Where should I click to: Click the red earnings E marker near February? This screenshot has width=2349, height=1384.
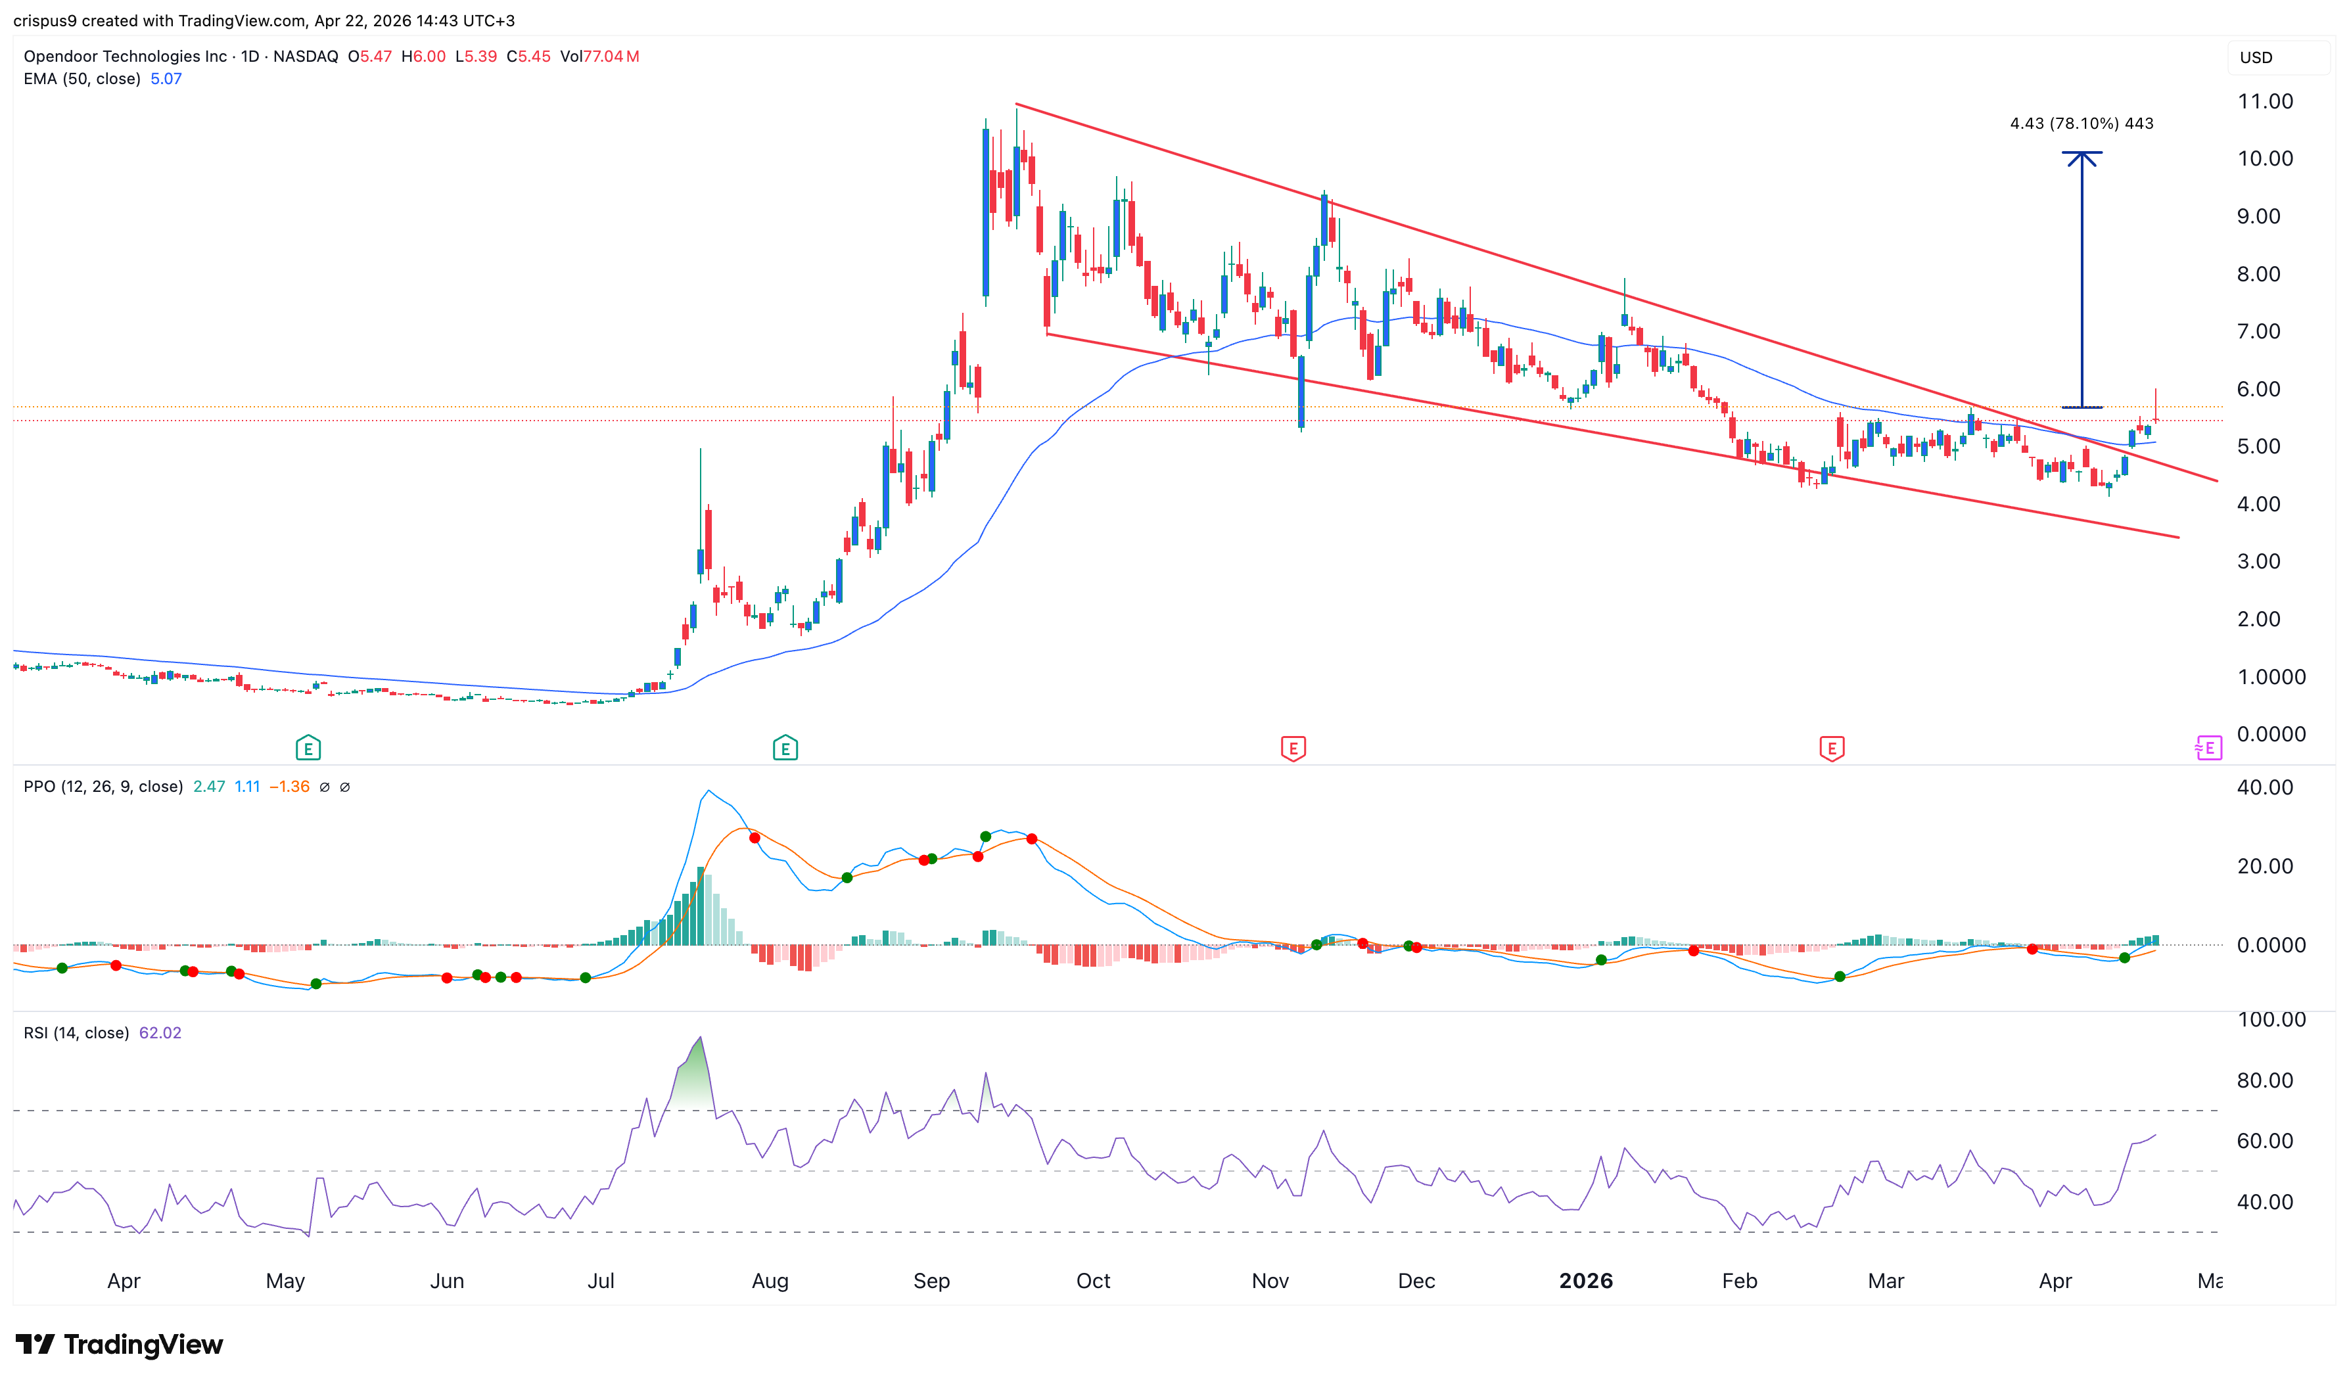click(x=1832, y=748)
